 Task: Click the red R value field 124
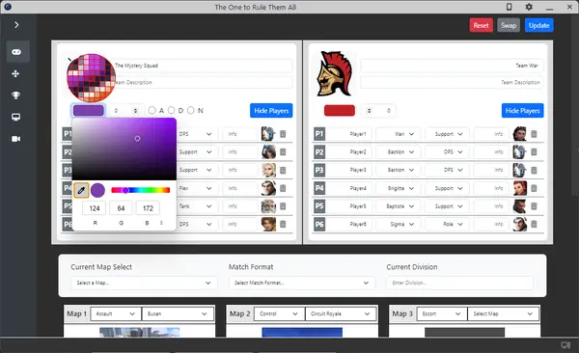coord(95,208)
